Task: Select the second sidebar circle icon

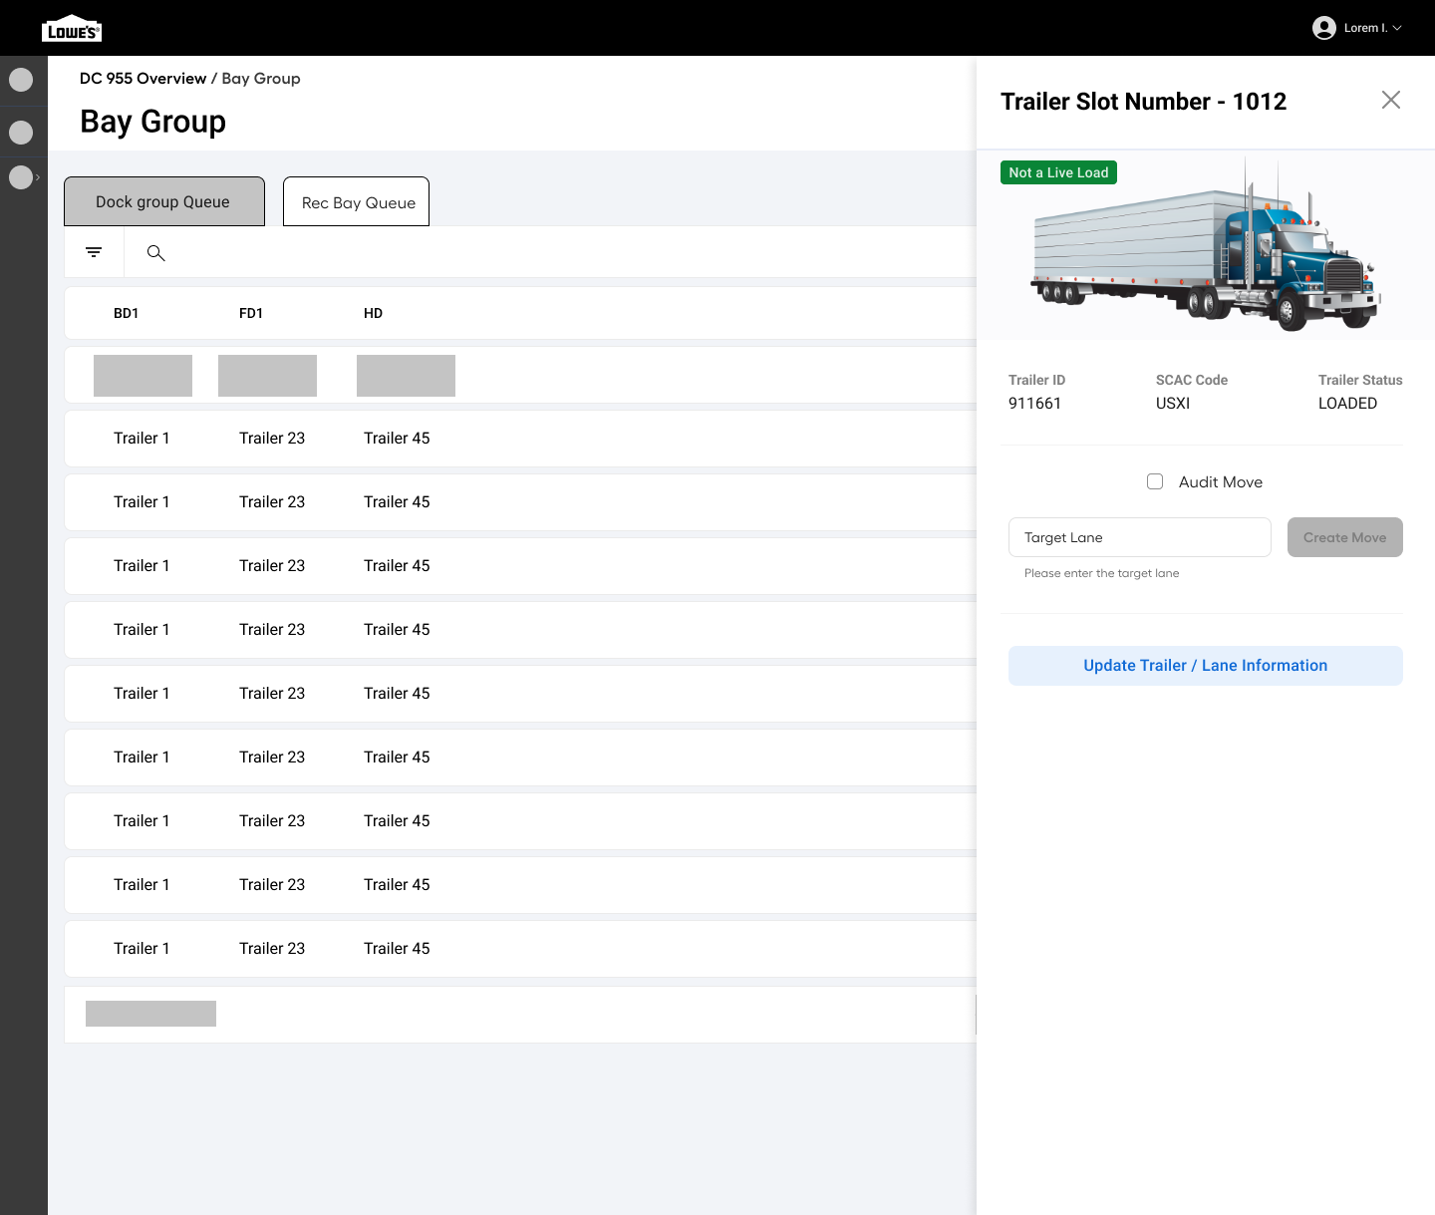Action: coord(21,133)
